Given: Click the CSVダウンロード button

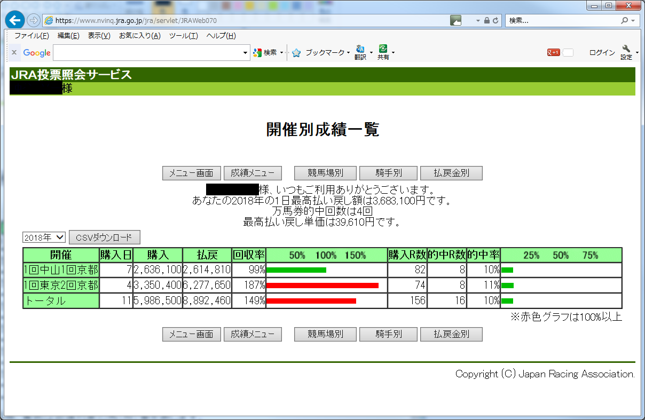Looking at the screenshot, I should click(104, 237).
